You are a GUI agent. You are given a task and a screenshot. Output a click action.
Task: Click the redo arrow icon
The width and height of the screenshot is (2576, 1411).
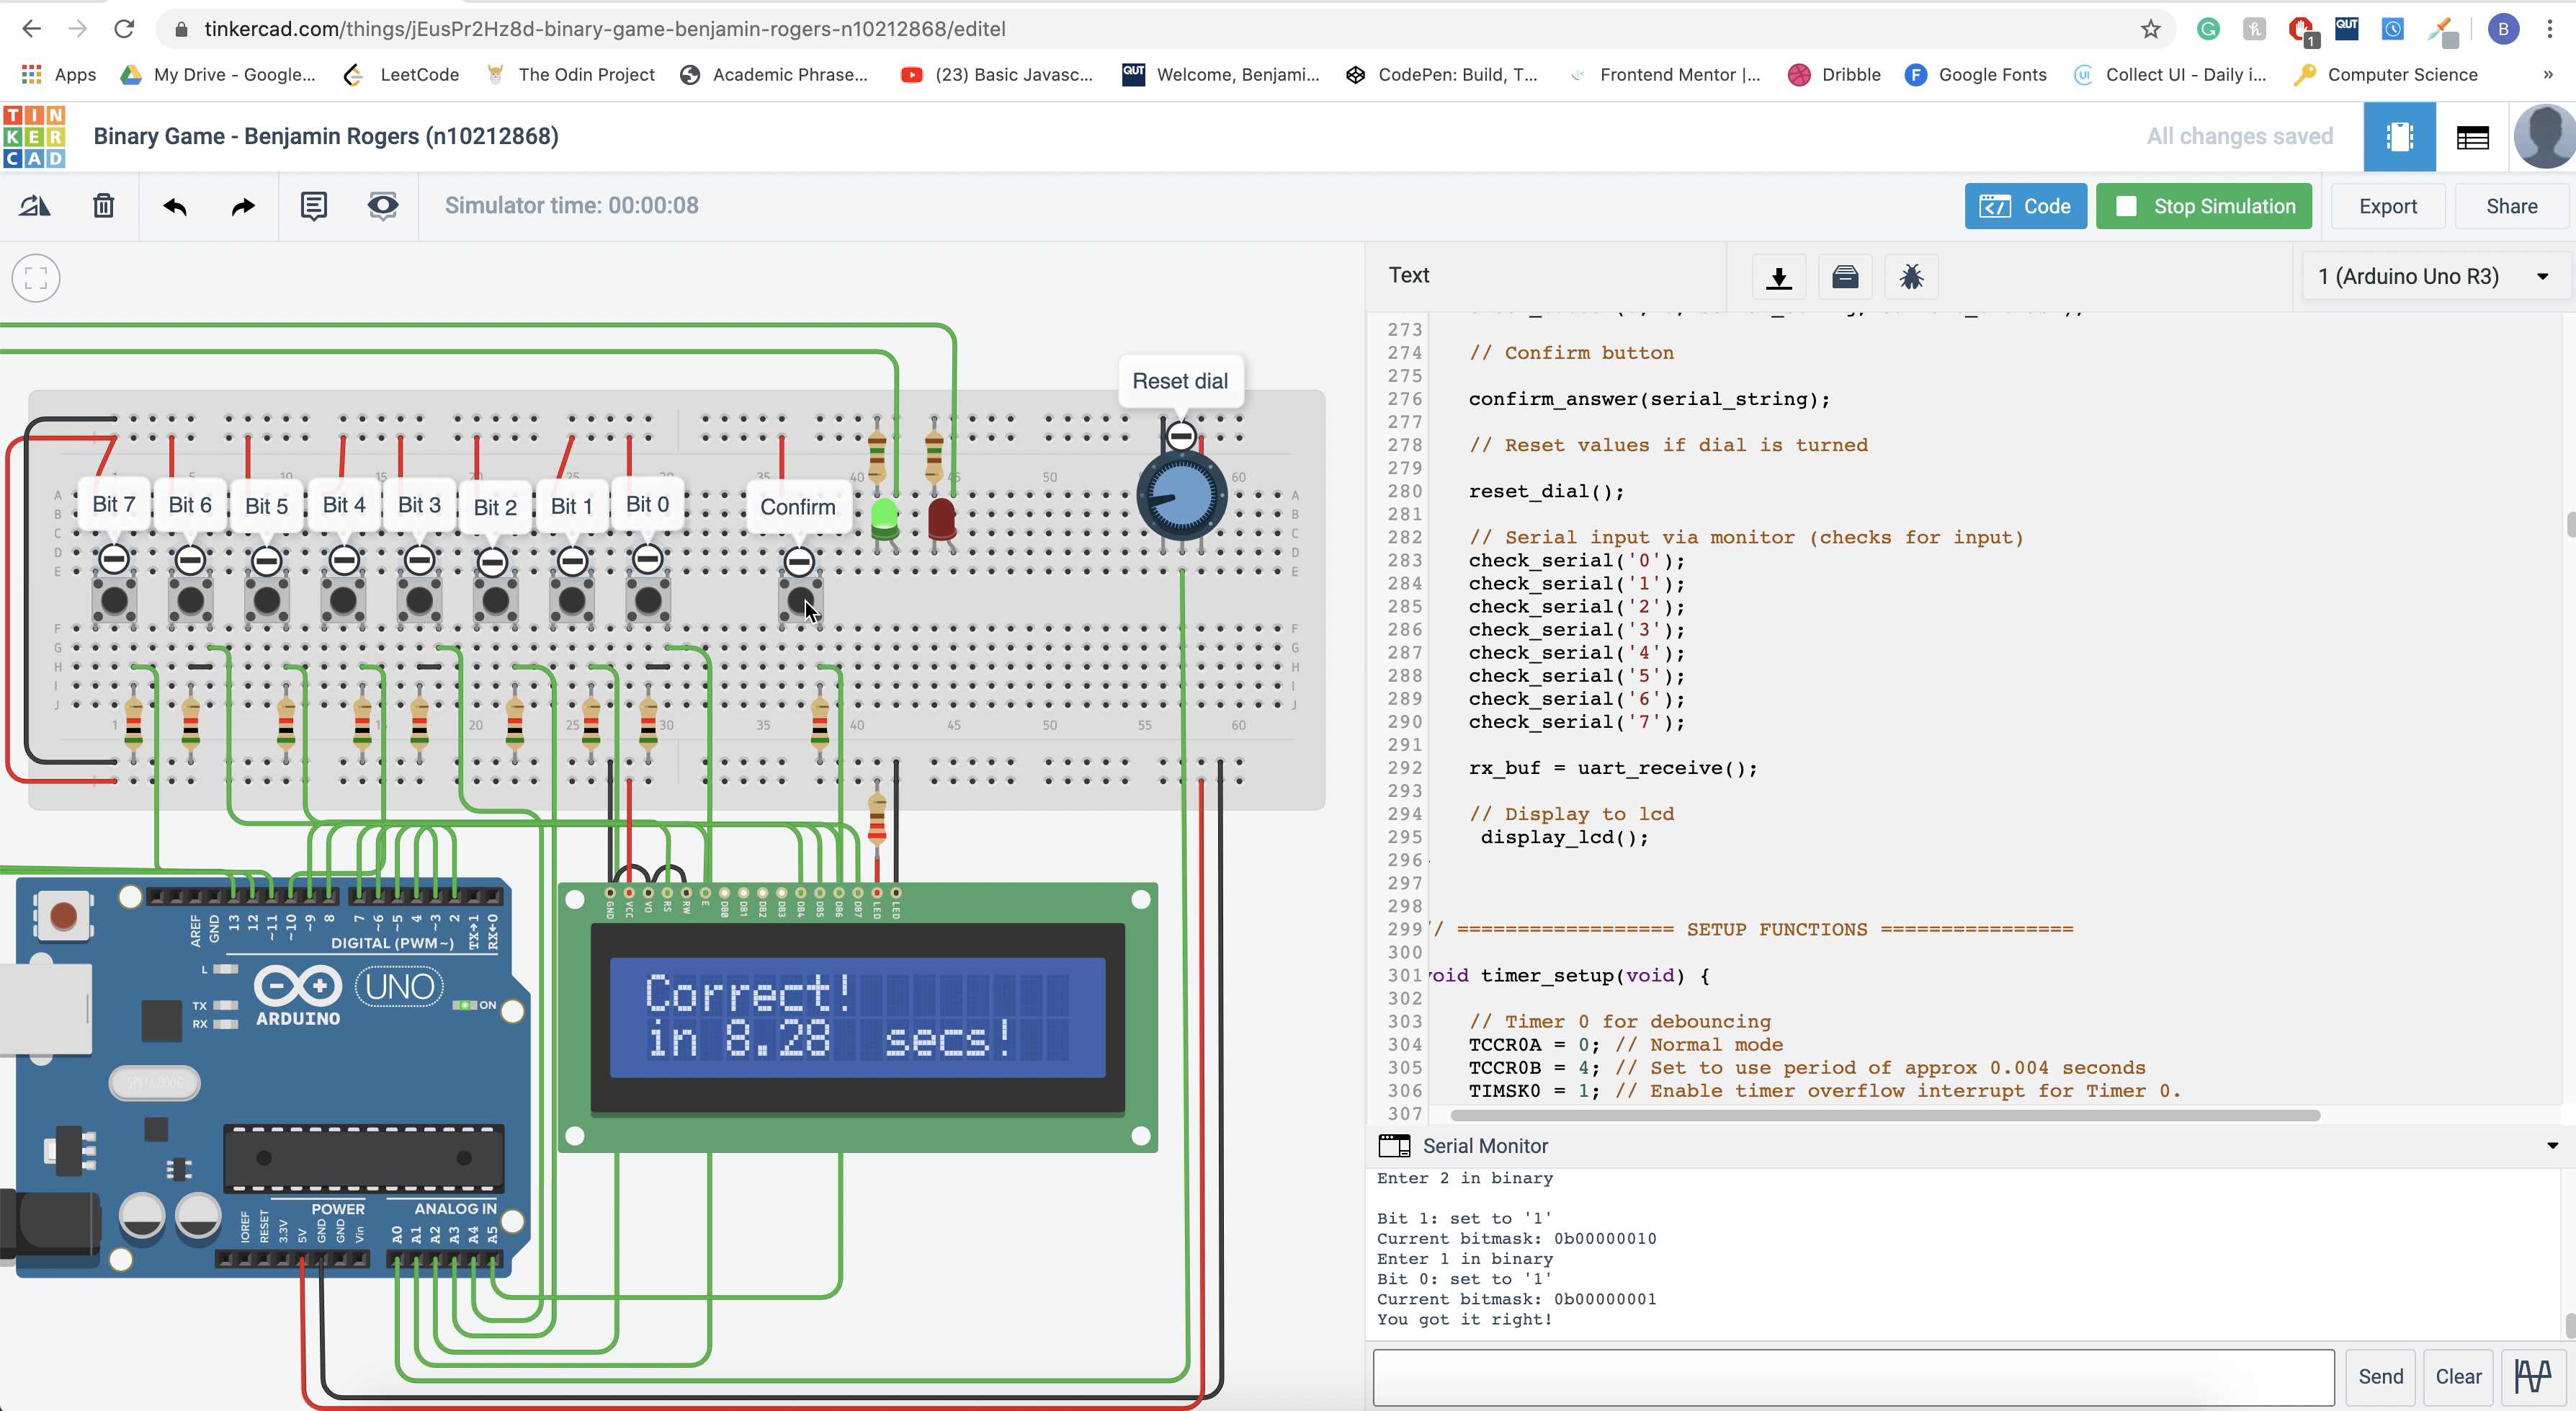coord(243,206)
